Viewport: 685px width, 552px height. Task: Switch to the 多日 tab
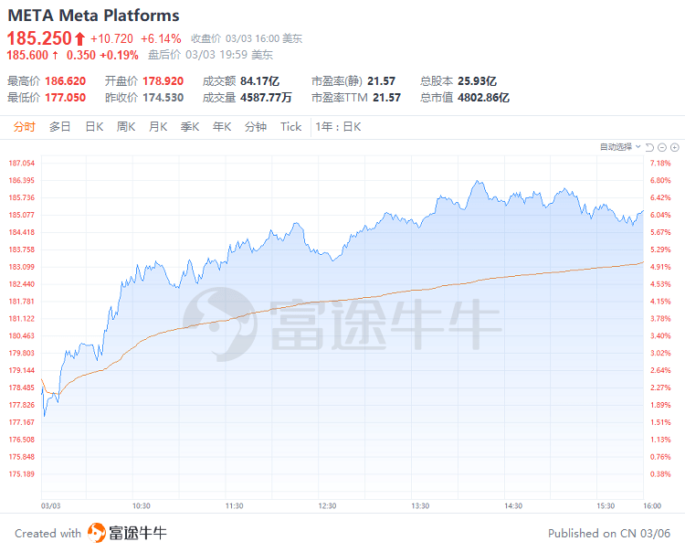(x=60, y=127)
